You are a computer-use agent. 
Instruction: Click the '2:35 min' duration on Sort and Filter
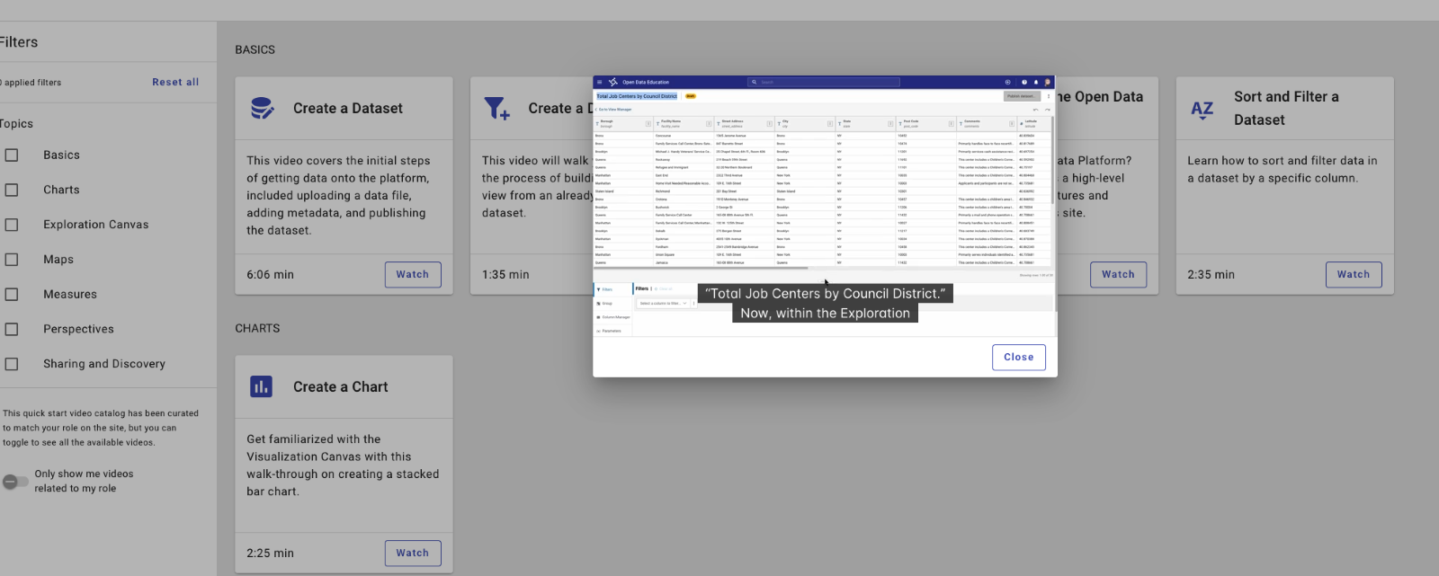[1211, 275]
